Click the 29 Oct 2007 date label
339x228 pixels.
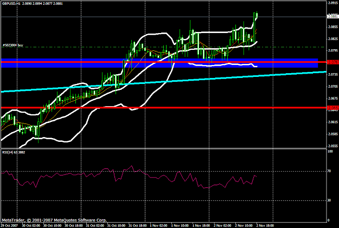9,226
